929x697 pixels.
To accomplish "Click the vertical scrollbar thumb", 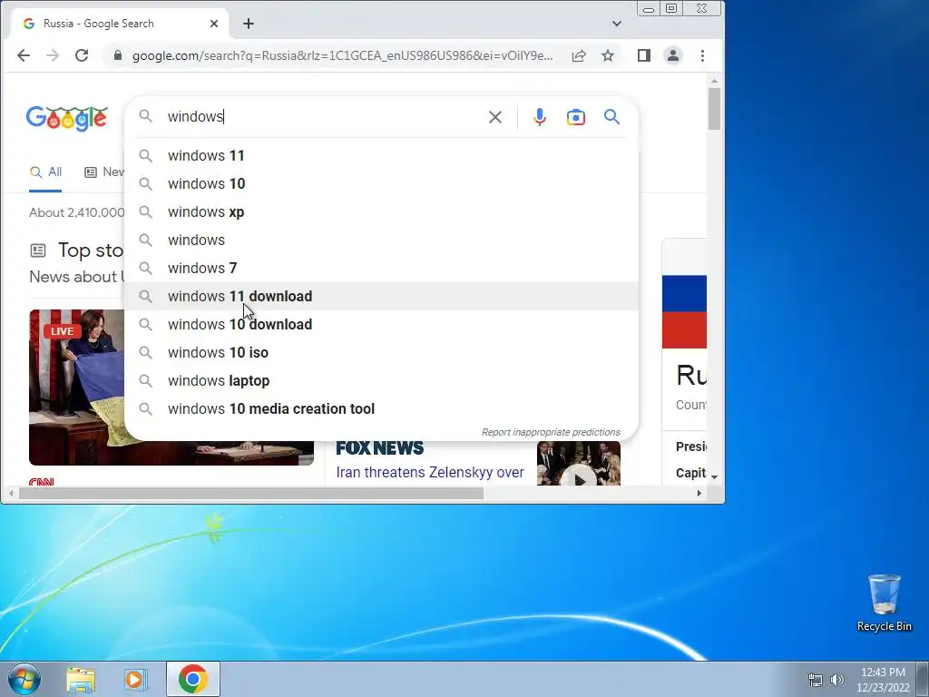I will 715,109.
